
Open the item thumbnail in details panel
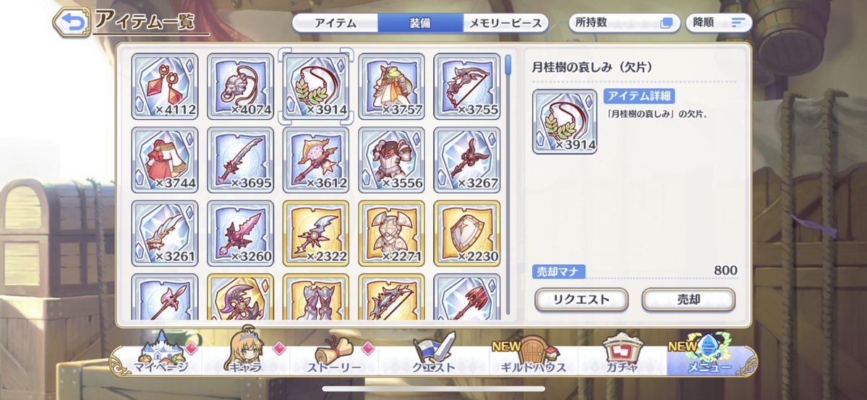[x=565, y=121]
